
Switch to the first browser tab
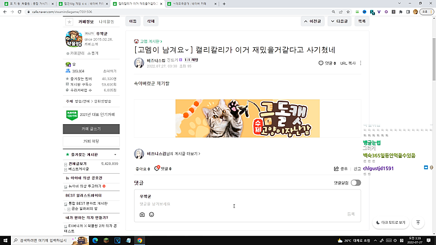pyautogui.click(x=29, y=4)
